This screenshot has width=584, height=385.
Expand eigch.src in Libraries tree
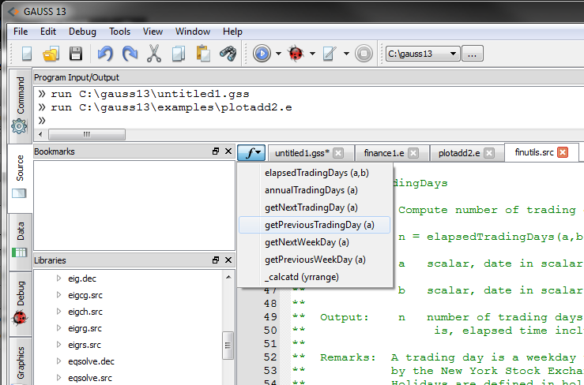coord(58,312)
